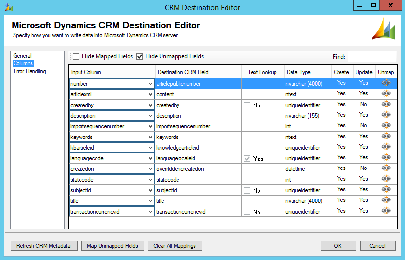Expand the description input column dropdown
This screenshot has width=405, height=260.
coord(150,116)
